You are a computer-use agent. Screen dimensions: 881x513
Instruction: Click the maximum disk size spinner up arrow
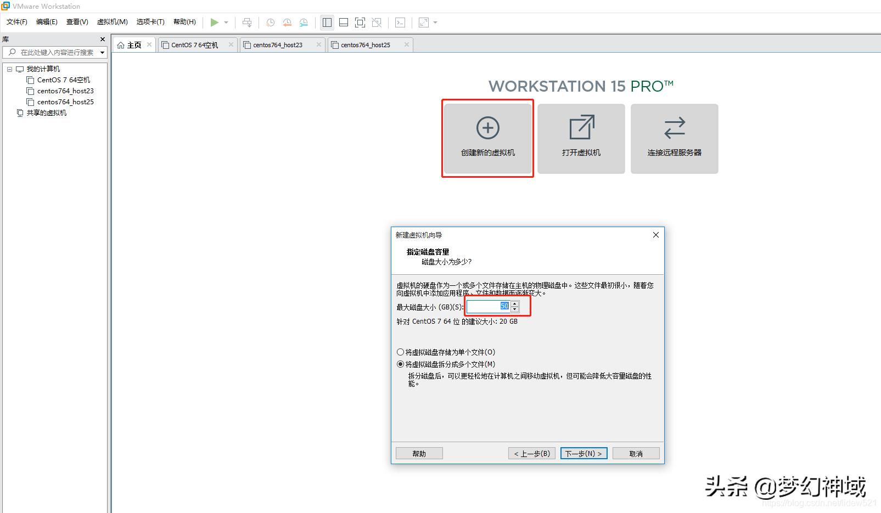point(514,303)
